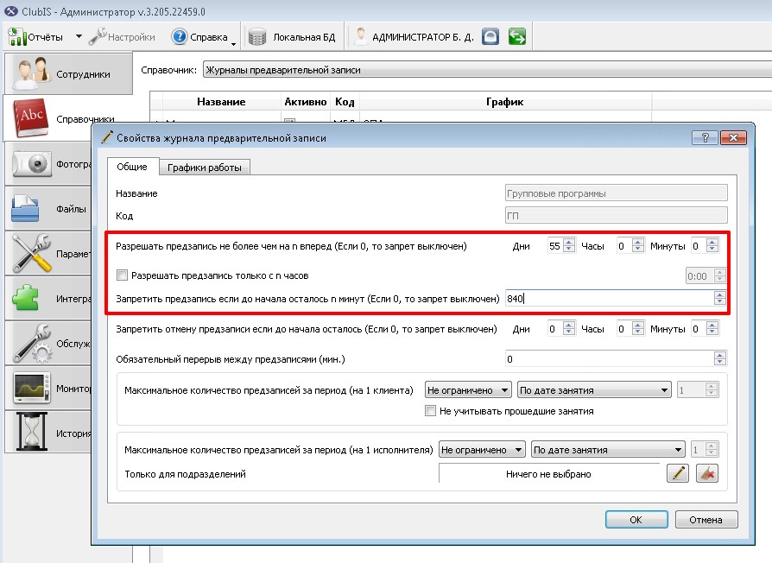
Task: Click the АДМИНИСТРАТОР Б. Д. user icon
Action: (361, 37)
